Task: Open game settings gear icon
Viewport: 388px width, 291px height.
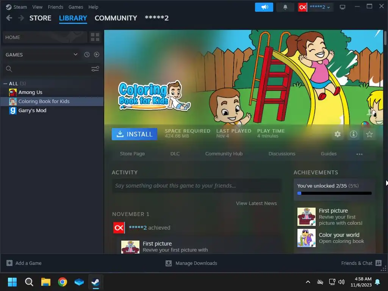Action: pyautogui.click(x=338, y=134)
